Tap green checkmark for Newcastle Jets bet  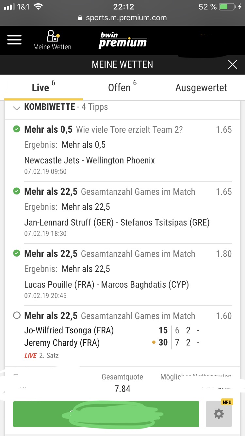point(16,129)
